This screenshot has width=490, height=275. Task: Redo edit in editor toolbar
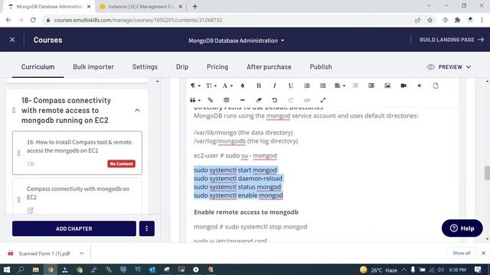291,100
